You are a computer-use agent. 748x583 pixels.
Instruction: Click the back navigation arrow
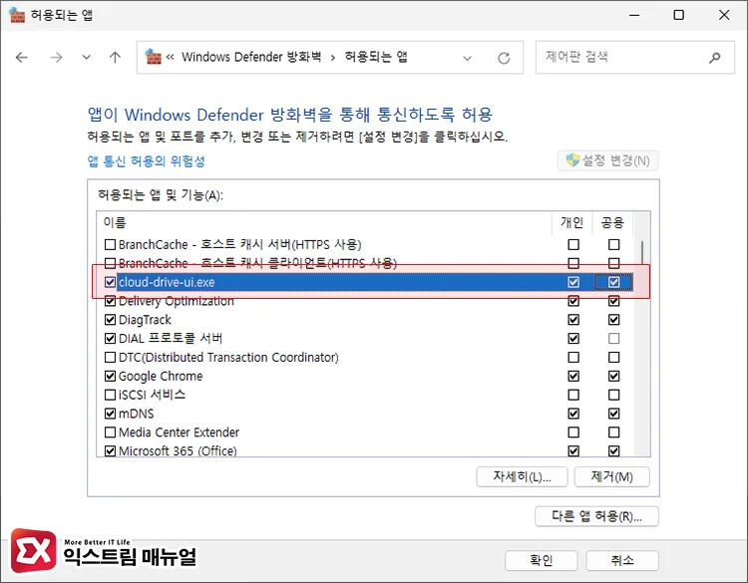[22, 58]
